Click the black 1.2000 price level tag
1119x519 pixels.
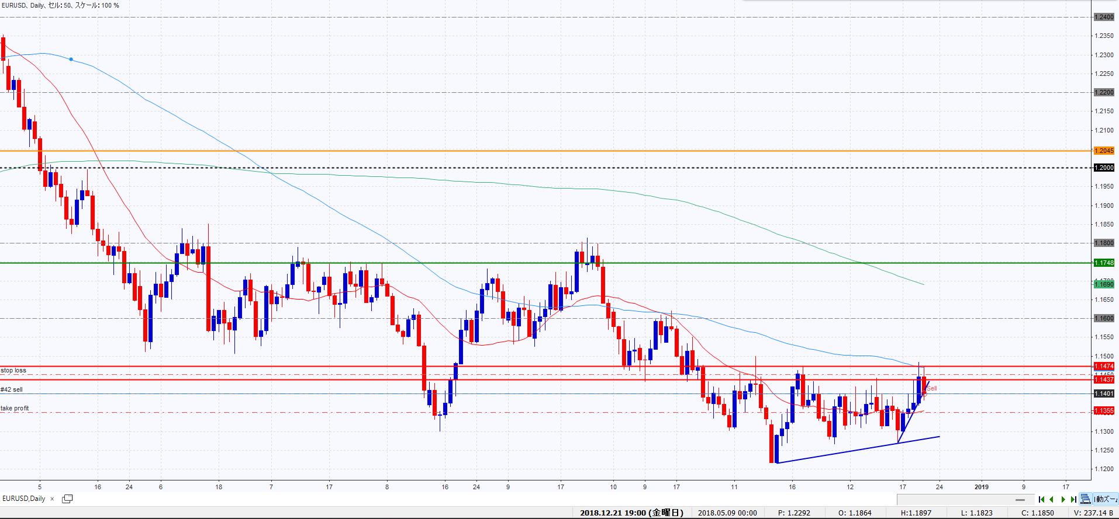point(1104,168)
